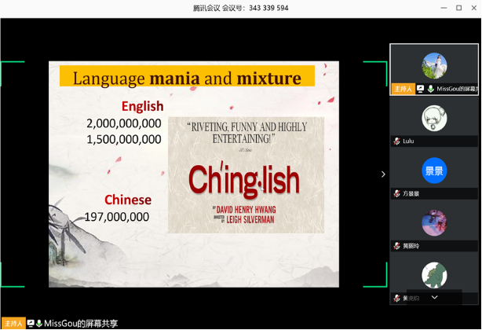Click the bottom-left screen-share status icon

[x=31, y=323]
